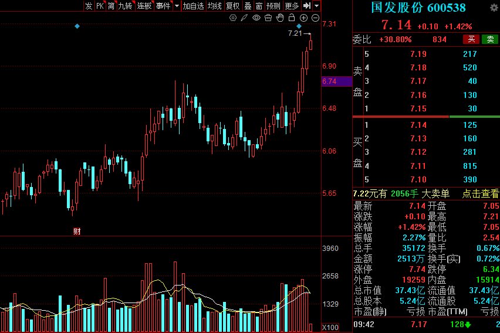
Task: Open the PK comparison tool
Action: coord(100,6)
